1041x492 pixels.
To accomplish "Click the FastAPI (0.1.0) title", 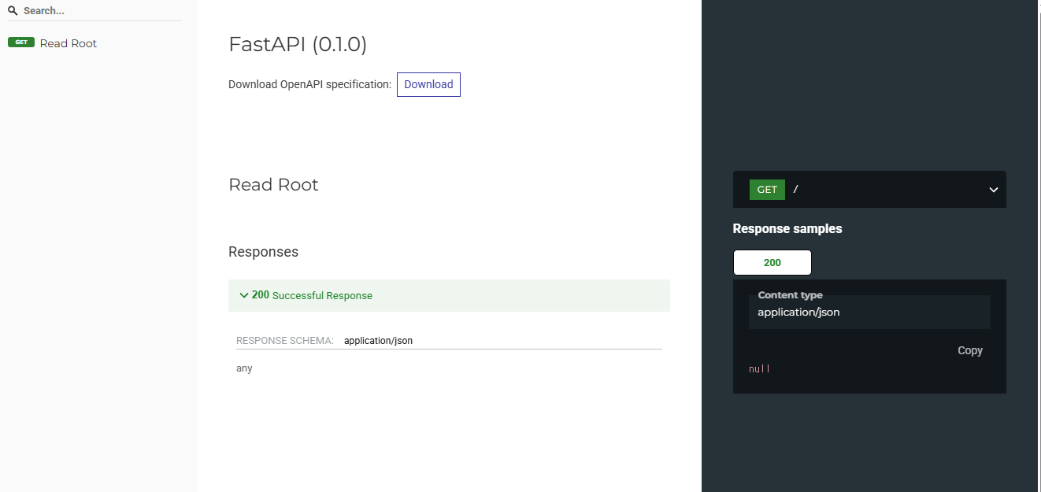I will [298, 44].
